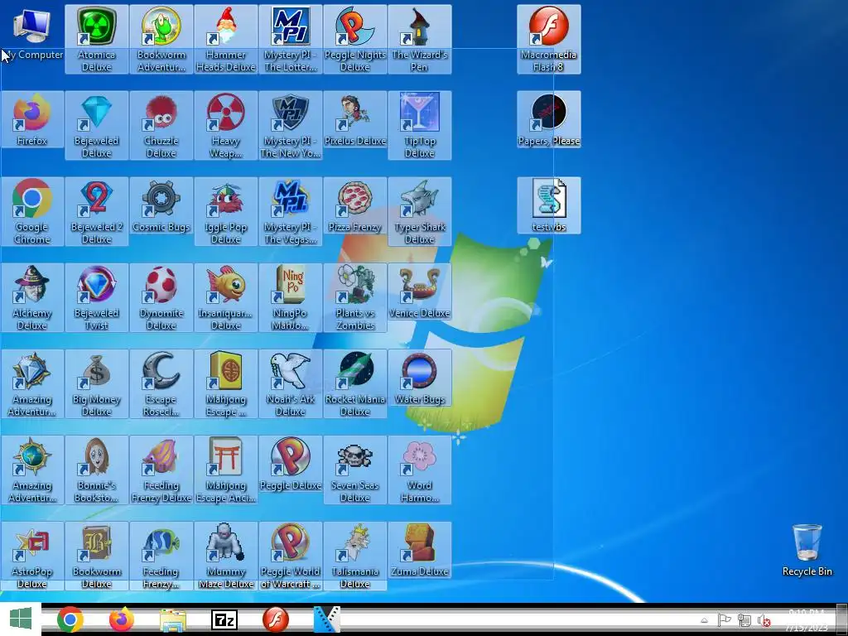
Task: Select the Rocket Mania Deluxe shortcut
Action: click(354, 383)
